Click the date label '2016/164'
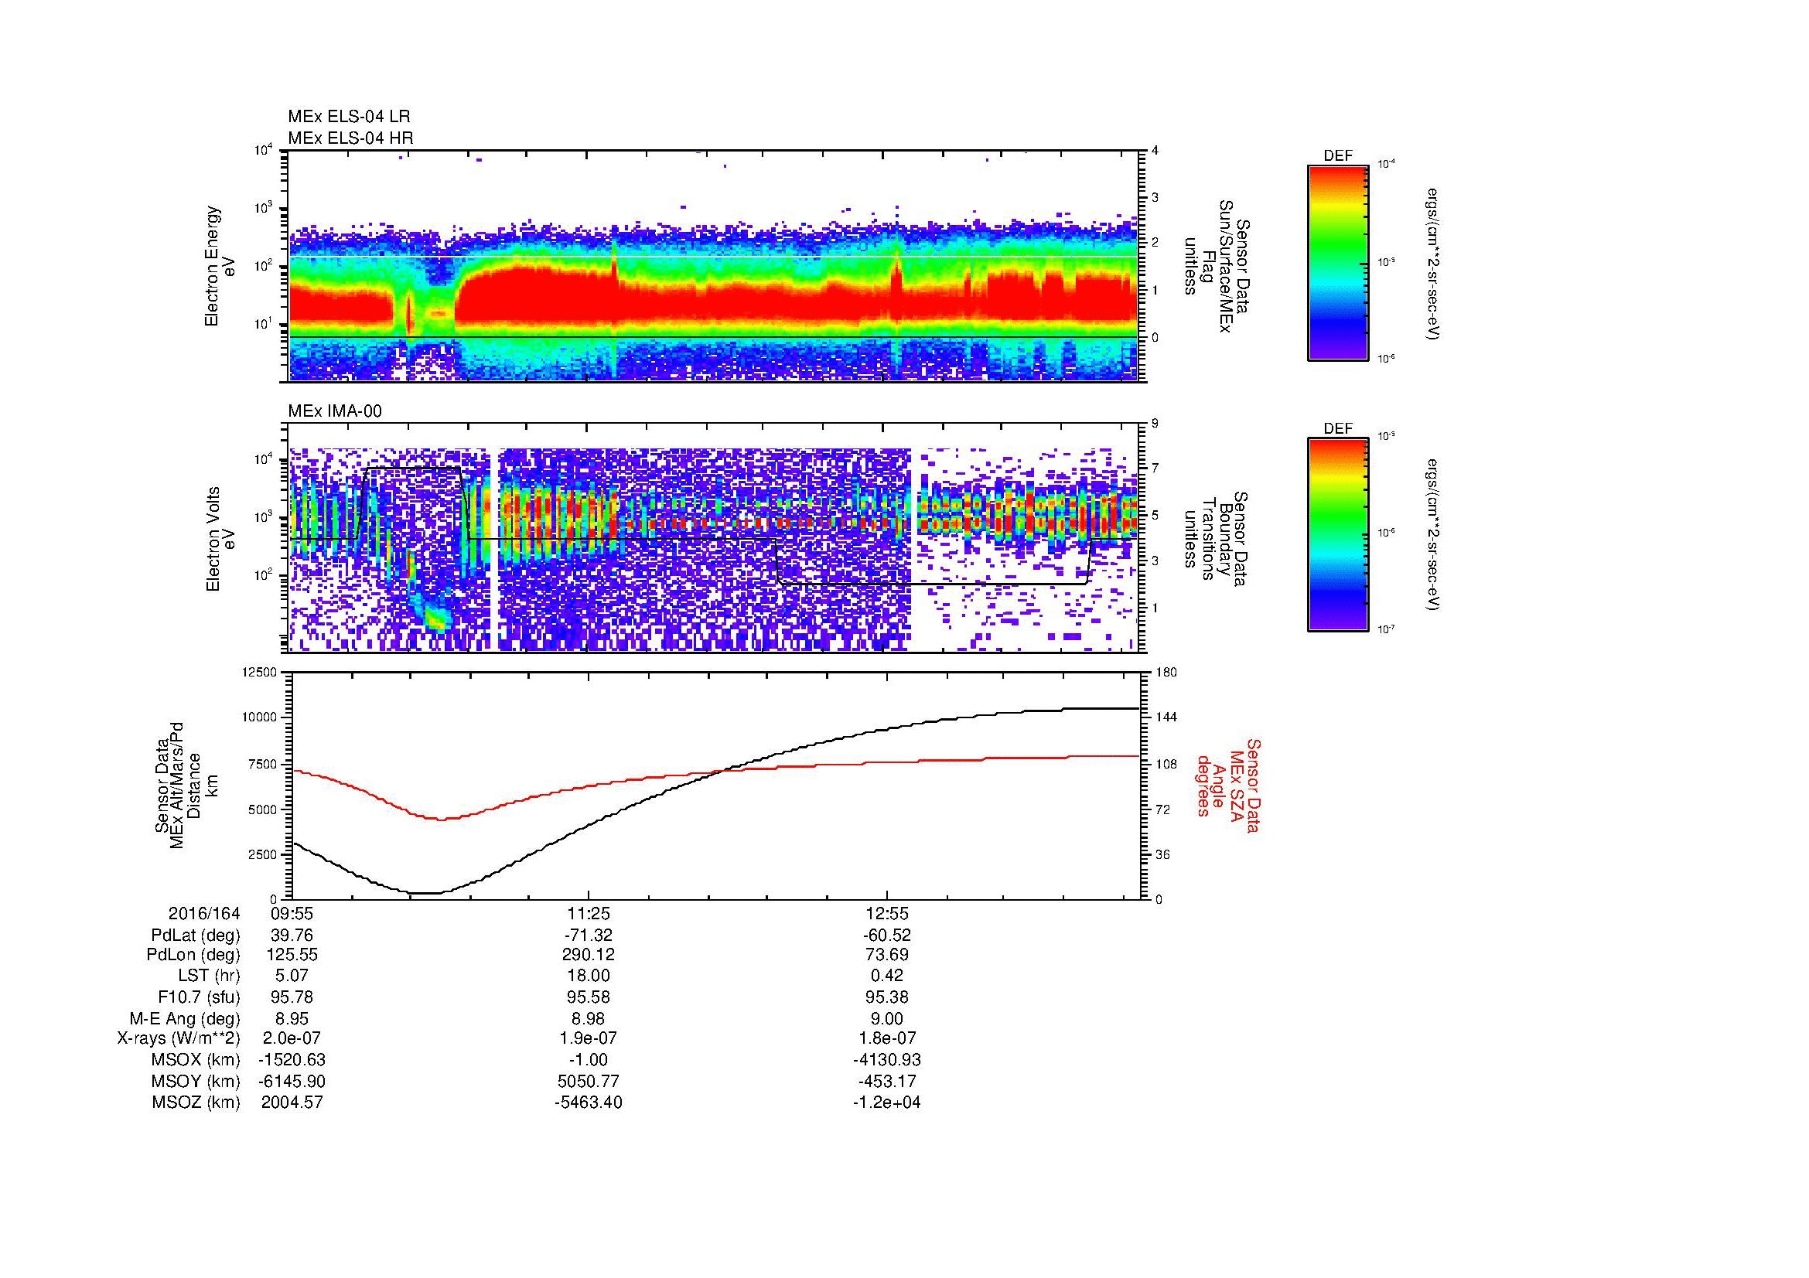 click(x=204, y=913)
